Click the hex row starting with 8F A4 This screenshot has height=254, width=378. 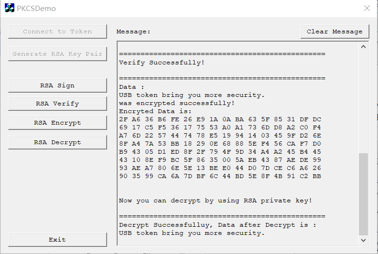click(220, 144)
